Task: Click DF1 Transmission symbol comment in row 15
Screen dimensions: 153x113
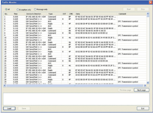Action: pyautogui.click(x=128, y=49)
